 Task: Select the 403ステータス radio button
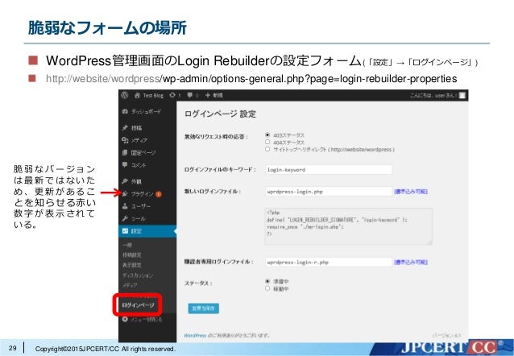click(267, 135)
